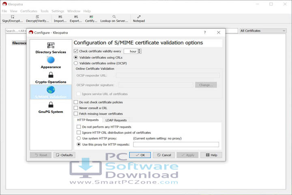Click the Reset button
The height and width of the screenshot is (195, 292).
pyautogui.click(x=41, y=155)
